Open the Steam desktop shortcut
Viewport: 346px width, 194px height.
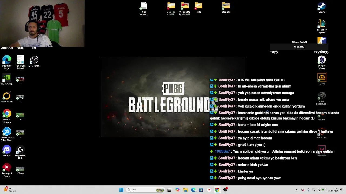322,8
